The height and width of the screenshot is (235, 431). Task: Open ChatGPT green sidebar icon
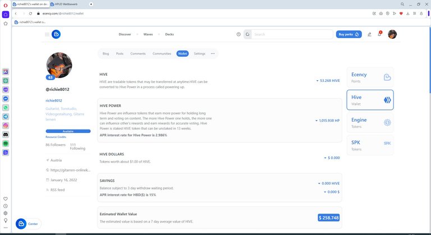(6, 81)
